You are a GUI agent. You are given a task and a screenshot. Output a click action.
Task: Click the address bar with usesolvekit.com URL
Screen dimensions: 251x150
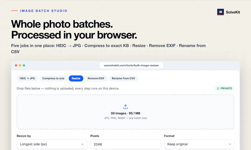[x=131, y=65]
